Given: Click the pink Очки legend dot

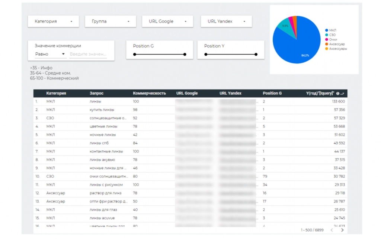Looking at the screenshot, I should pos(327,39).
